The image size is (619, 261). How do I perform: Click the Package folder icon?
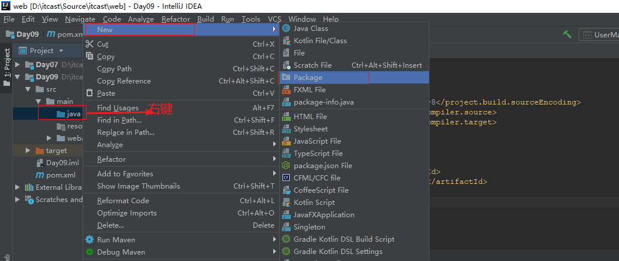tap(286, 78)
